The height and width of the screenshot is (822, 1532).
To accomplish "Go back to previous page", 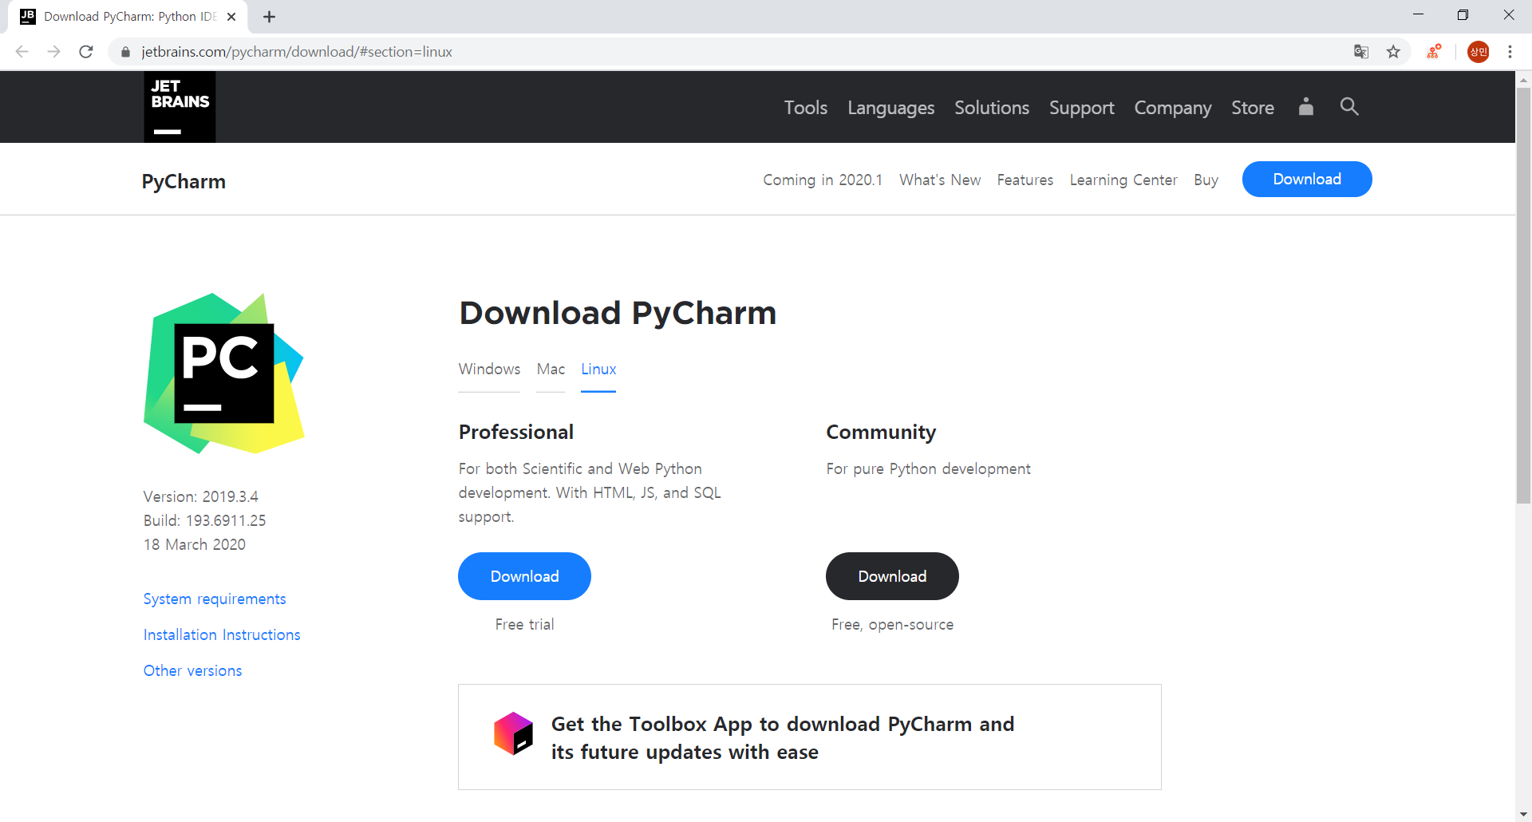I will [x=22, y=52].
